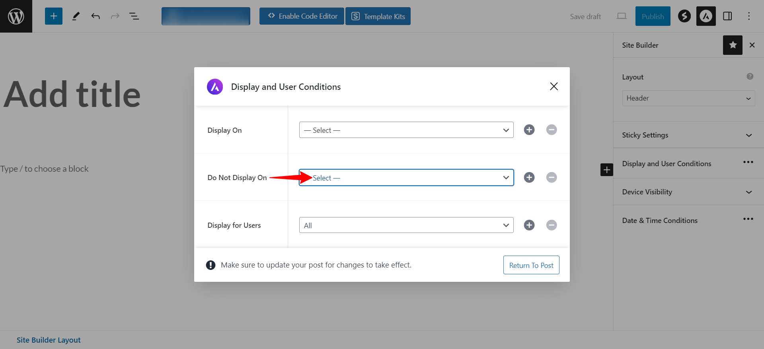Screen dimensions: 764x349
Task: Unpin Site Builder star icon
Action: tap(733, 45)
